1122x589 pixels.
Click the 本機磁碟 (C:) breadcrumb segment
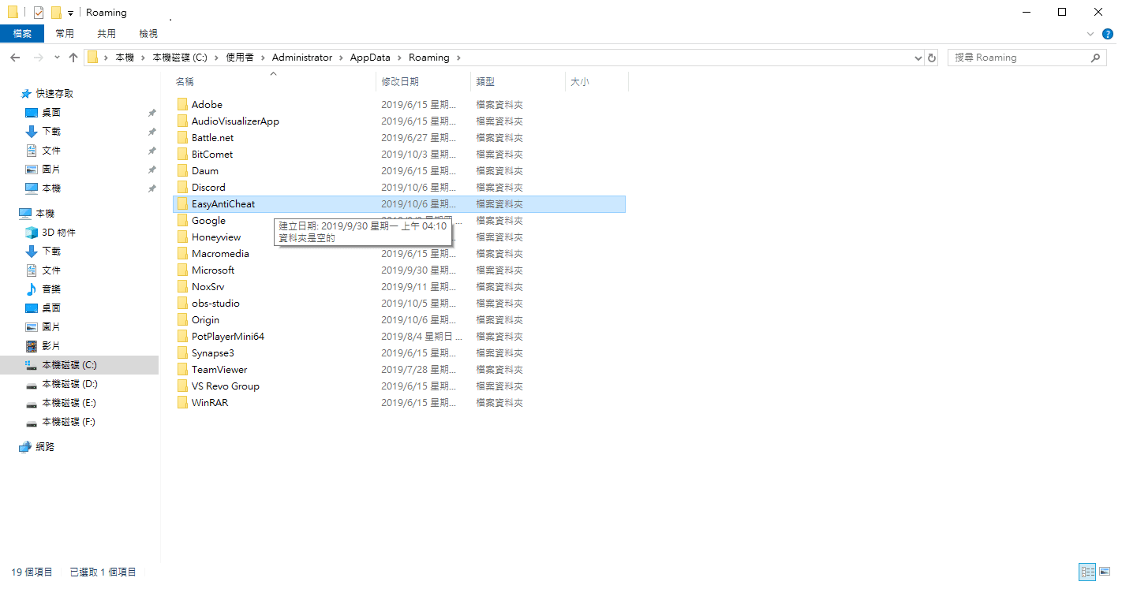coord(179,58)
